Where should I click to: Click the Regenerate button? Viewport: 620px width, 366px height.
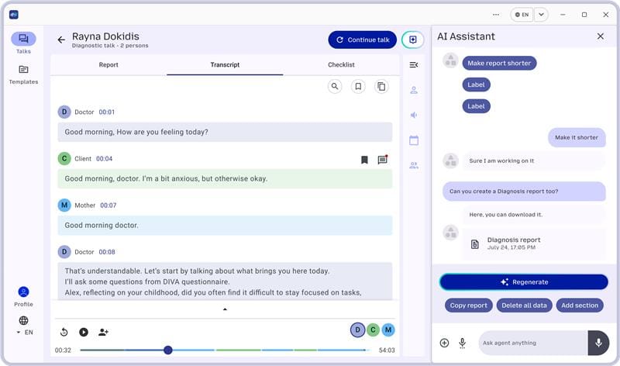[x=524, y=282]
